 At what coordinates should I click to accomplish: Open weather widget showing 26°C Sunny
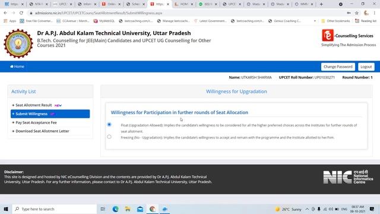click(x=289, y=209)
